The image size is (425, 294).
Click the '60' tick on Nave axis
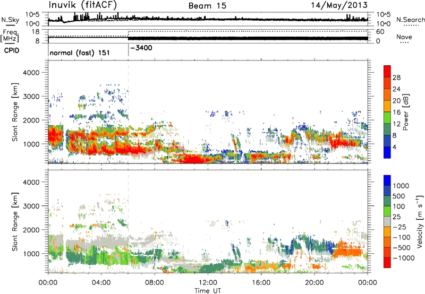380,32
